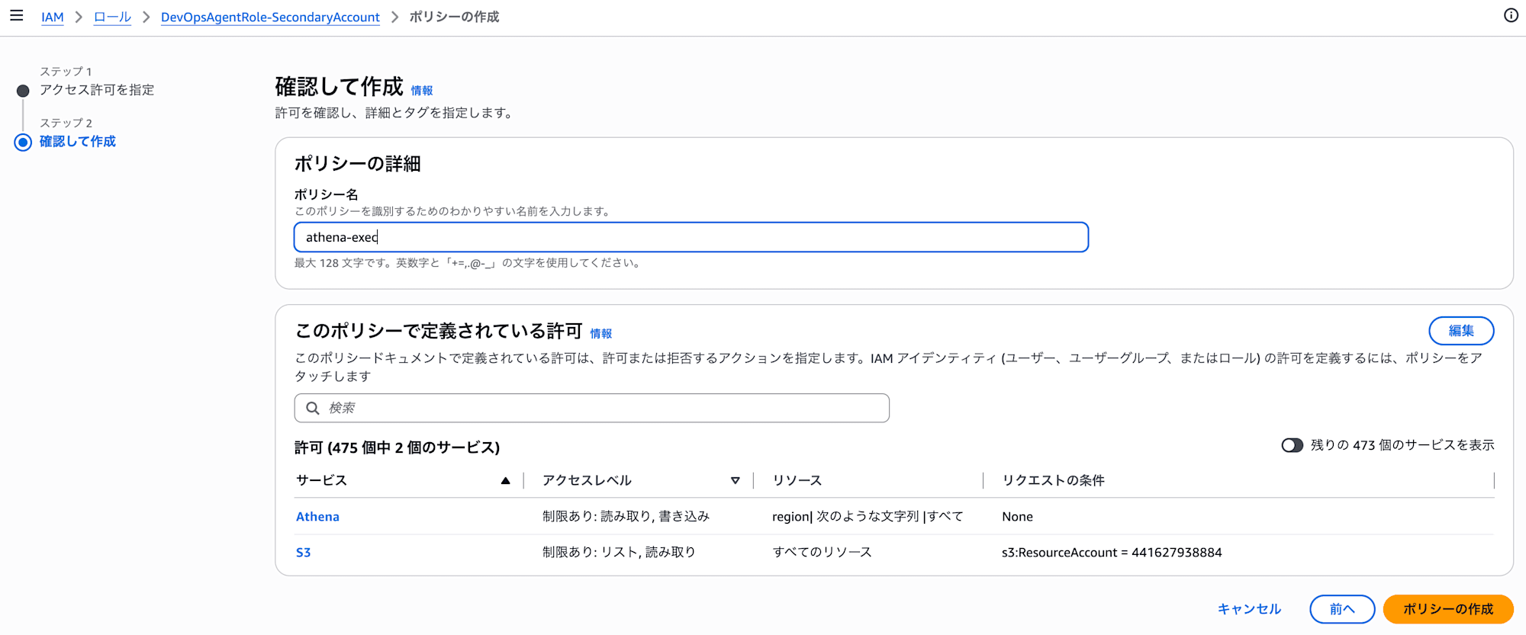Viewport: 1526px width, 635px height.
Task: Click the 編集 button
Action: click(1461, 330)
